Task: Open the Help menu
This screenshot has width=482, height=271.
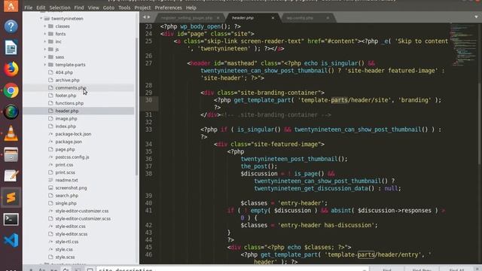Action: (191, 8)
